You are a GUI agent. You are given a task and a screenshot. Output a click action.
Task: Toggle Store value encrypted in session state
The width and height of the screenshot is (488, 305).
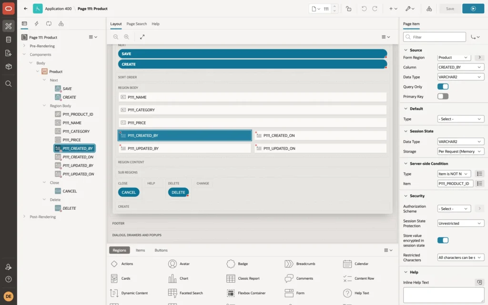pos(443,240)
